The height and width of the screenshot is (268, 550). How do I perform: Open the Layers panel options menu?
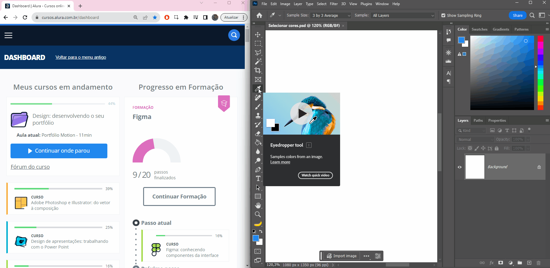pyautogui.click(x=547, y=120)
